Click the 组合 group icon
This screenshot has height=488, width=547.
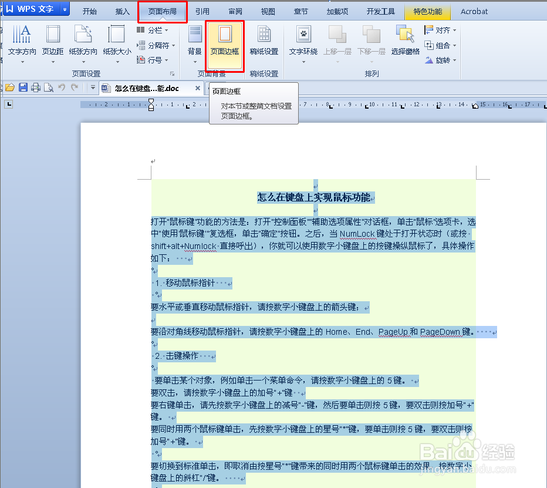(x=429, y=45)
